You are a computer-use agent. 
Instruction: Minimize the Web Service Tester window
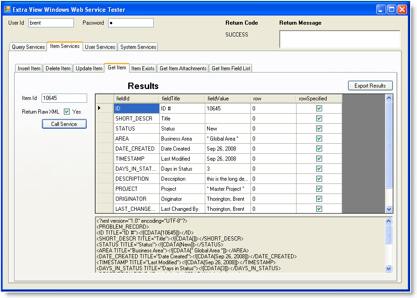coord(381,10)
